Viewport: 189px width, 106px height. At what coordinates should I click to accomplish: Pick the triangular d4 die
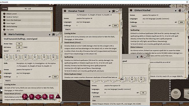[58, 96]
